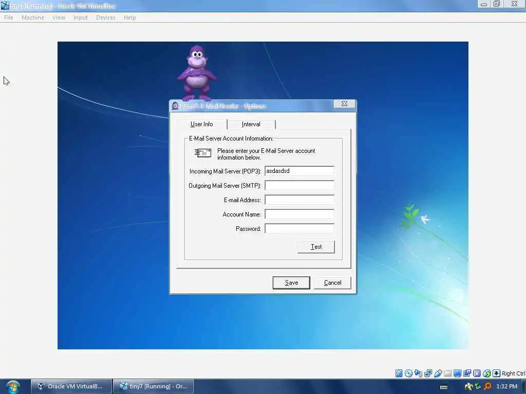Screen dimensions: 526x394
Task: Open the Help menu
Action: 130,17
